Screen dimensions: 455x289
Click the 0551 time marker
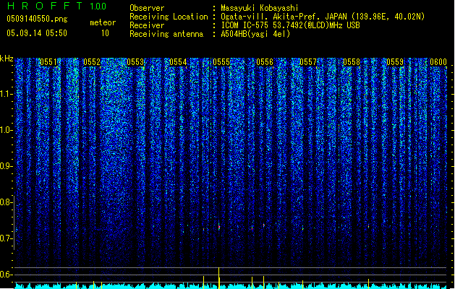(48, 62)
